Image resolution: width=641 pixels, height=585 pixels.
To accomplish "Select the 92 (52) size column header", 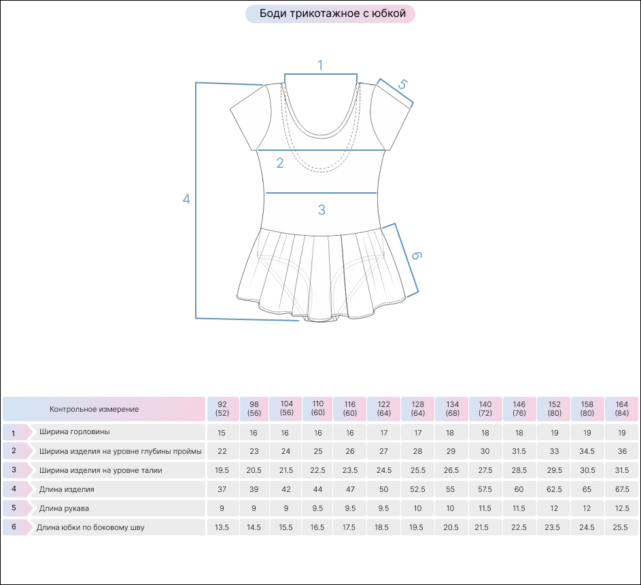I will point(222,409).
